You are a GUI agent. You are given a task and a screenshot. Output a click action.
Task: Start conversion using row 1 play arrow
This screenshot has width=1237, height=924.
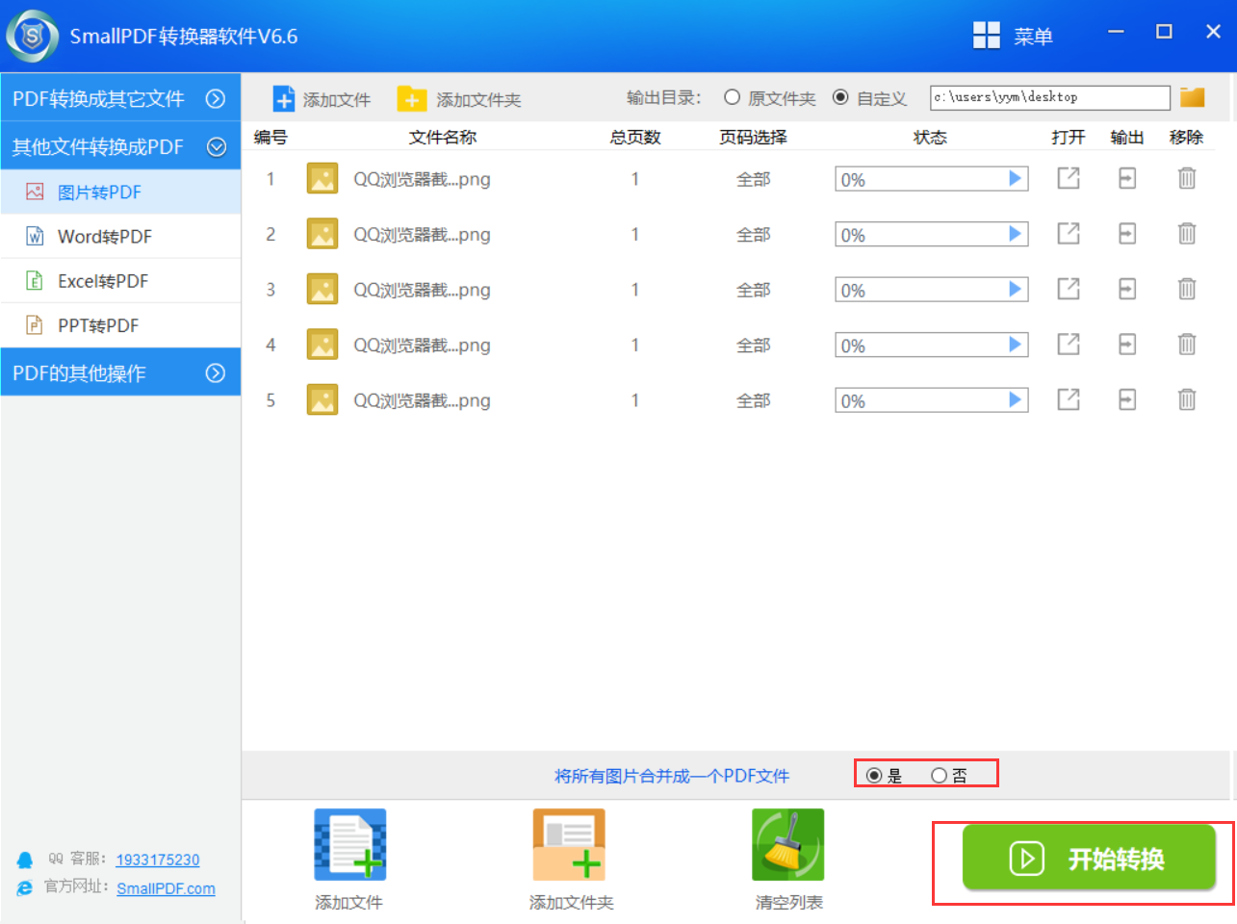point(1015,178)
